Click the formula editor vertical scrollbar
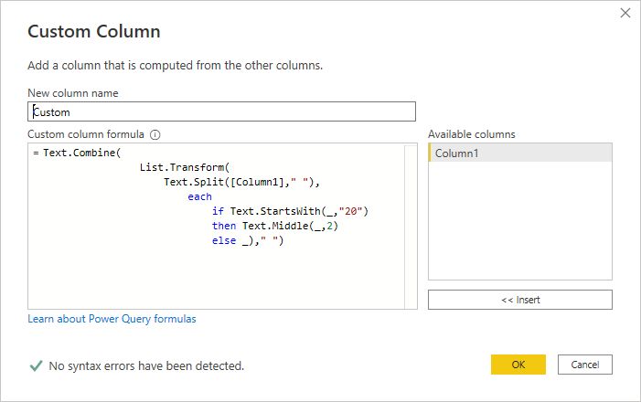641x402 pixels. 411,226
